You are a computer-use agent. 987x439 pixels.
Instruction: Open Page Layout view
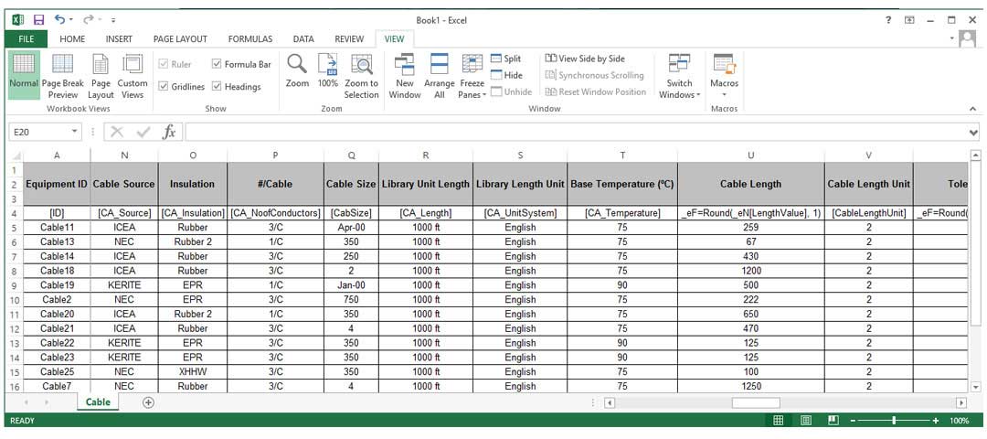coord(101,66)
